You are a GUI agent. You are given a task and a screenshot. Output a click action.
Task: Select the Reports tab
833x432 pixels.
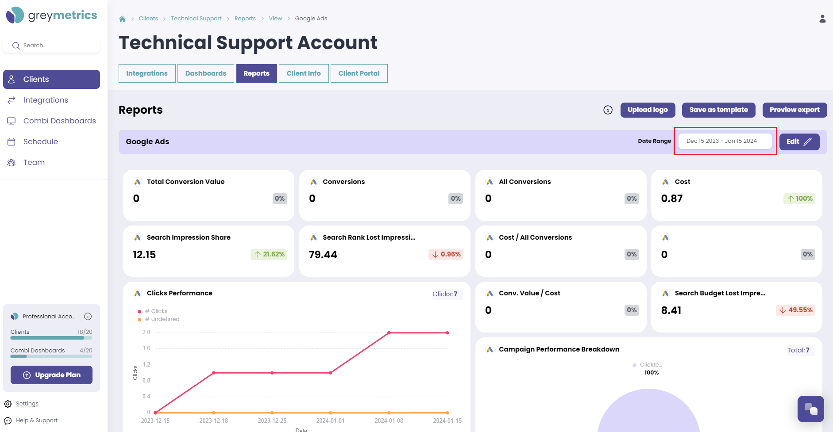tap(257, 73)
